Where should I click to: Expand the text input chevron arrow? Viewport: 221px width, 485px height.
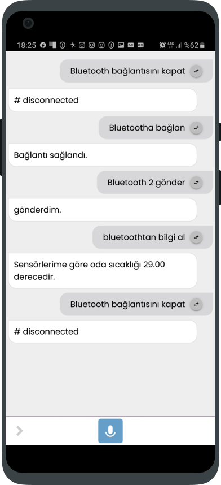19,431
